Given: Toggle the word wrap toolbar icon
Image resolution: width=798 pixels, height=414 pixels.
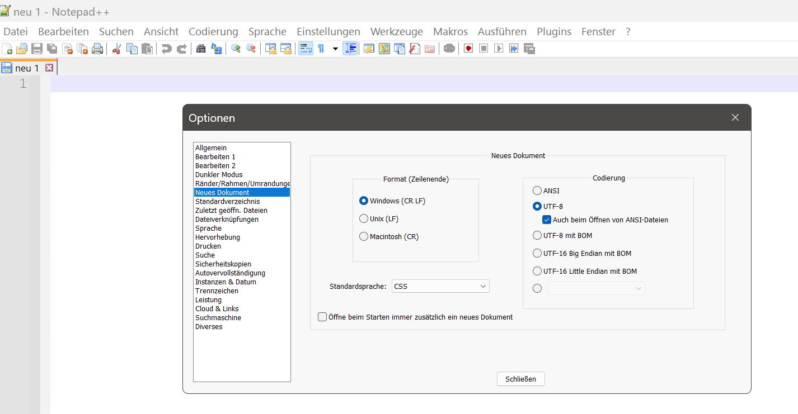Looking at the screenshot, I should click(x=306, y=49).
